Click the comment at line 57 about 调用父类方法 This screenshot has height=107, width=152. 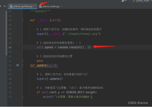pos(69,29)
